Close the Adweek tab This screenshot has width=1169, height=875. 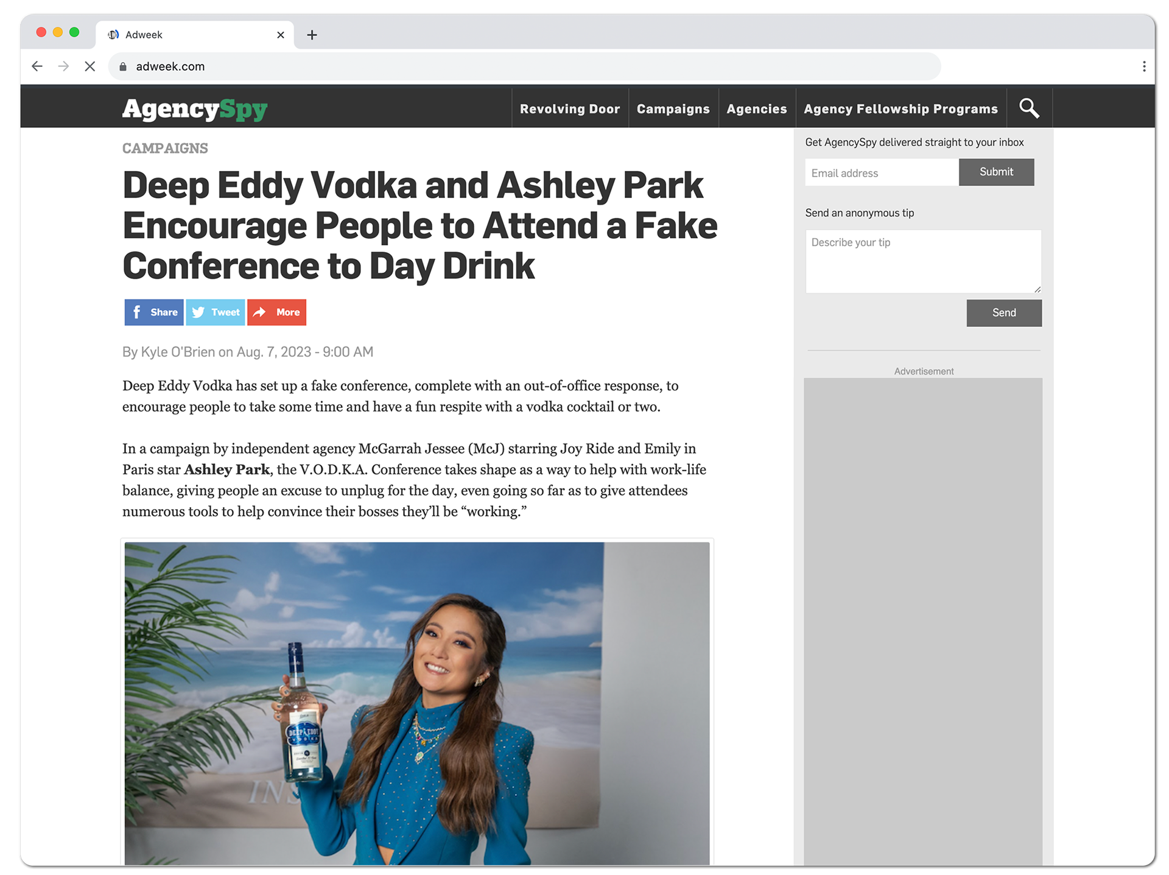point(281,35)
